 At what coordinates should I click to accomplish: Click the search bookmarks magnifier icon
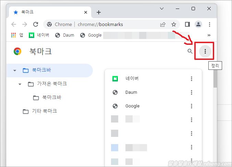point(190,51)
